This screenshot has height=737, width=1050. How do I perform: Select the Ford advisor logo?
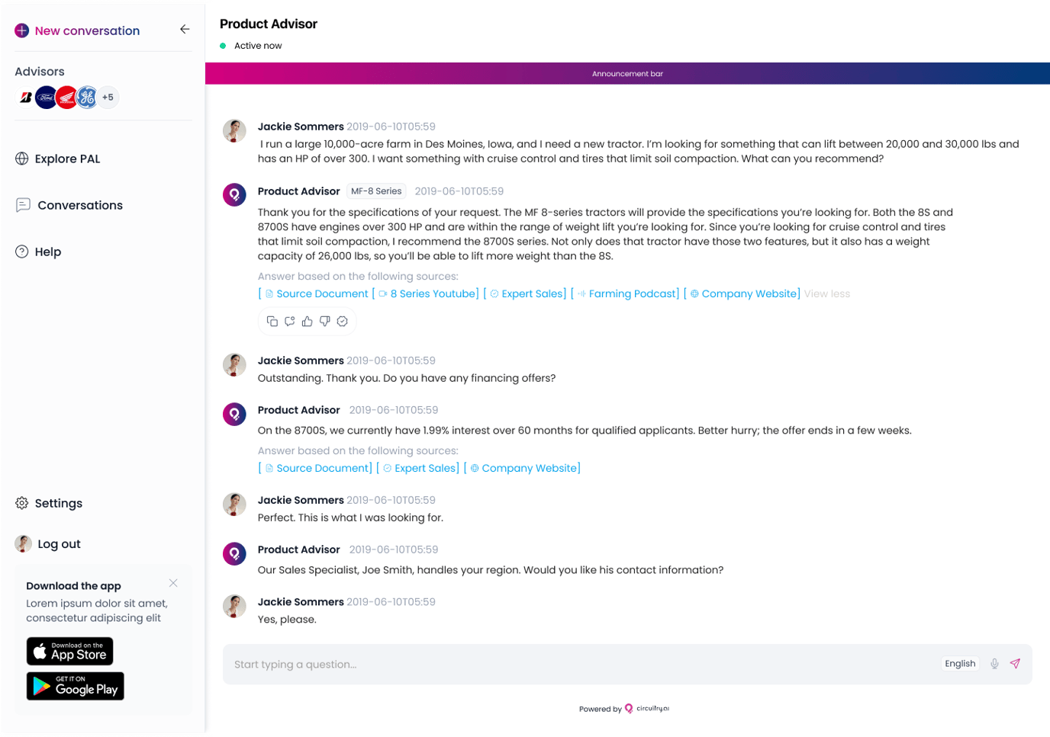(x=46, y=98)
